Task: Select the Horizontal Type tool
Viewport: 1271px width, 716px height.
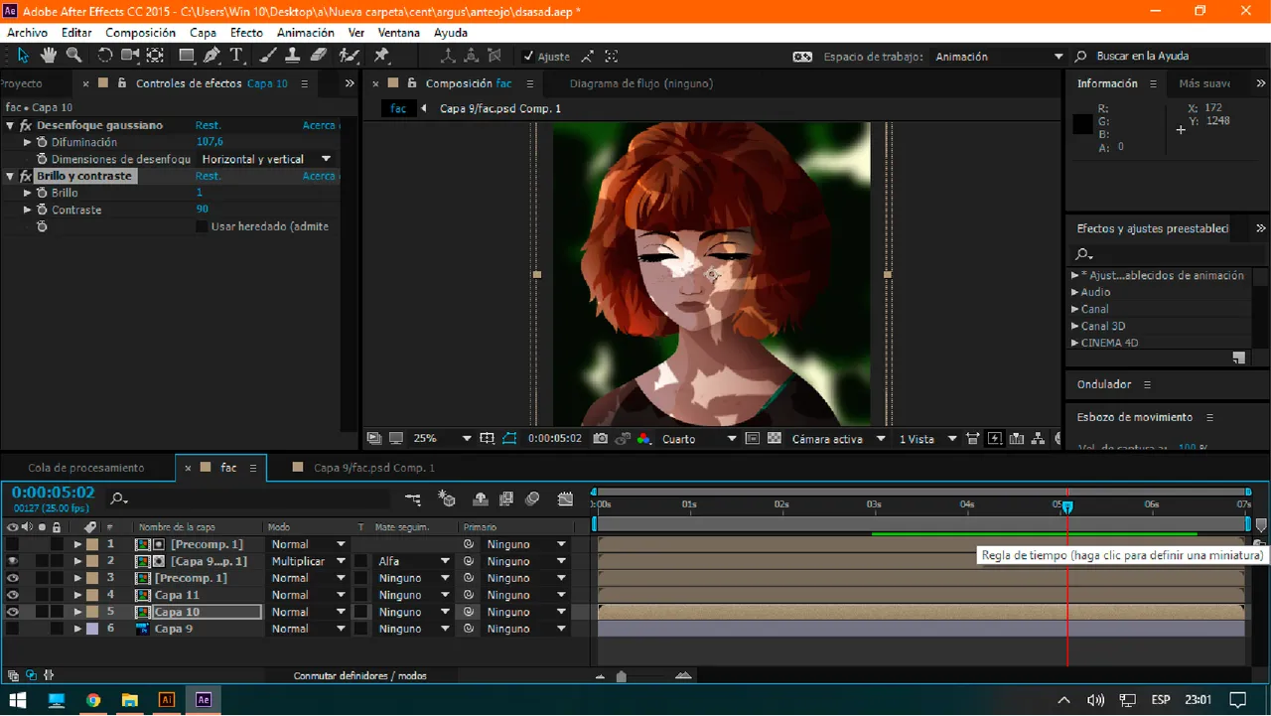Action: [236, 56]
